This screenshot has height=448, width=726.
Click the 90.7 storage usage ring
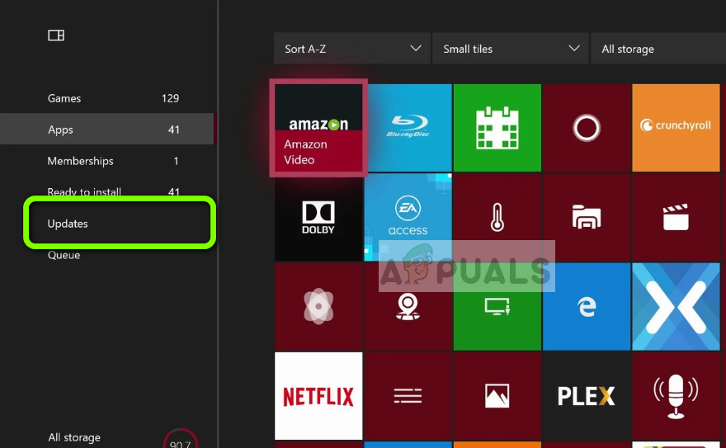(180, 439)
